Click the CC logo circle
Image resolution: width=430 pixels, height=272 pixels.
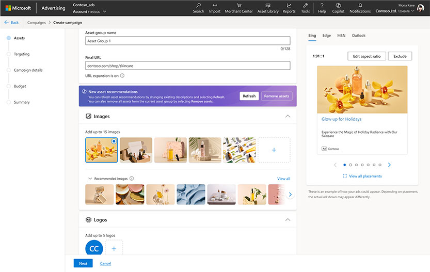click(x=94, y=248)
